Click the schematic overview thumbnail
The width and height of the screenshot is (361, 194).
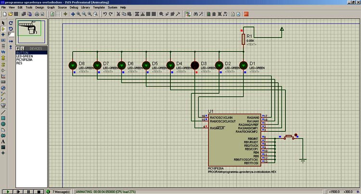pos(30,31)
